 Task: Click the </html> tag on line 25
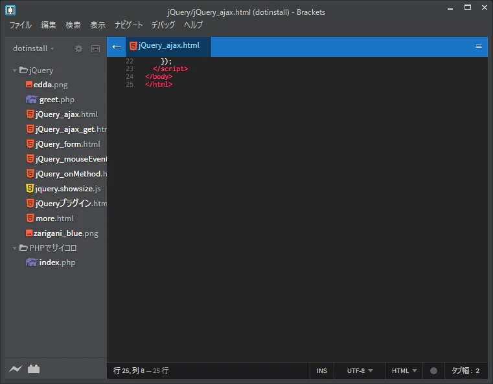(x=159, y=85)
